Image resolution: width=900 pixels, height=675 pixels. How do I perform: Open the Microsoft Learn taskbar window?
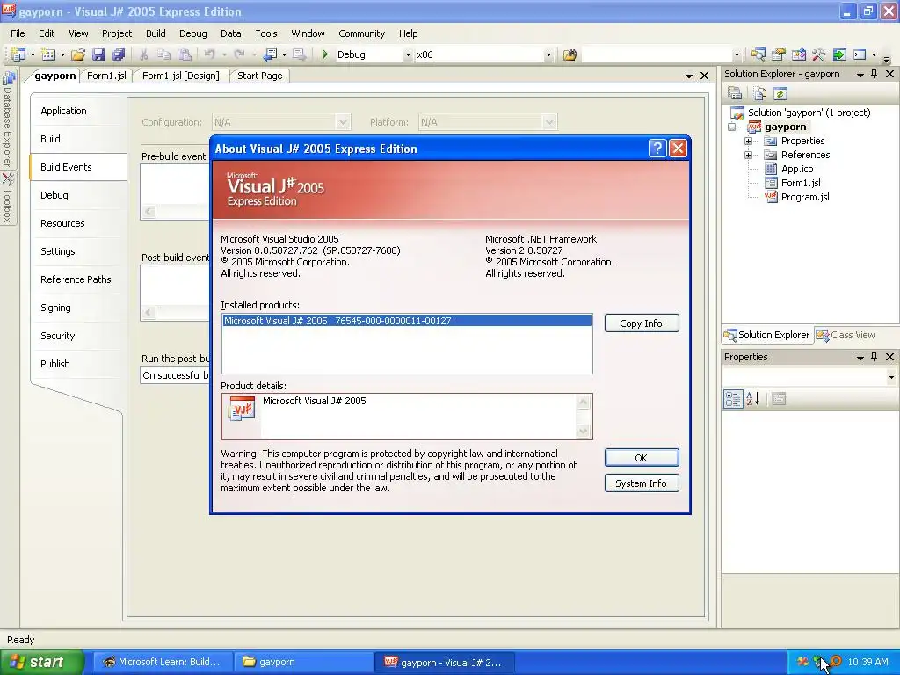(x=163, y=662)
